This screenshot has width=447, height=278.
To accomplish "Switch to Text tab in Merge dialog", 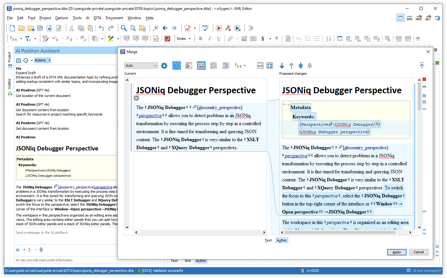I will (268, 240).
